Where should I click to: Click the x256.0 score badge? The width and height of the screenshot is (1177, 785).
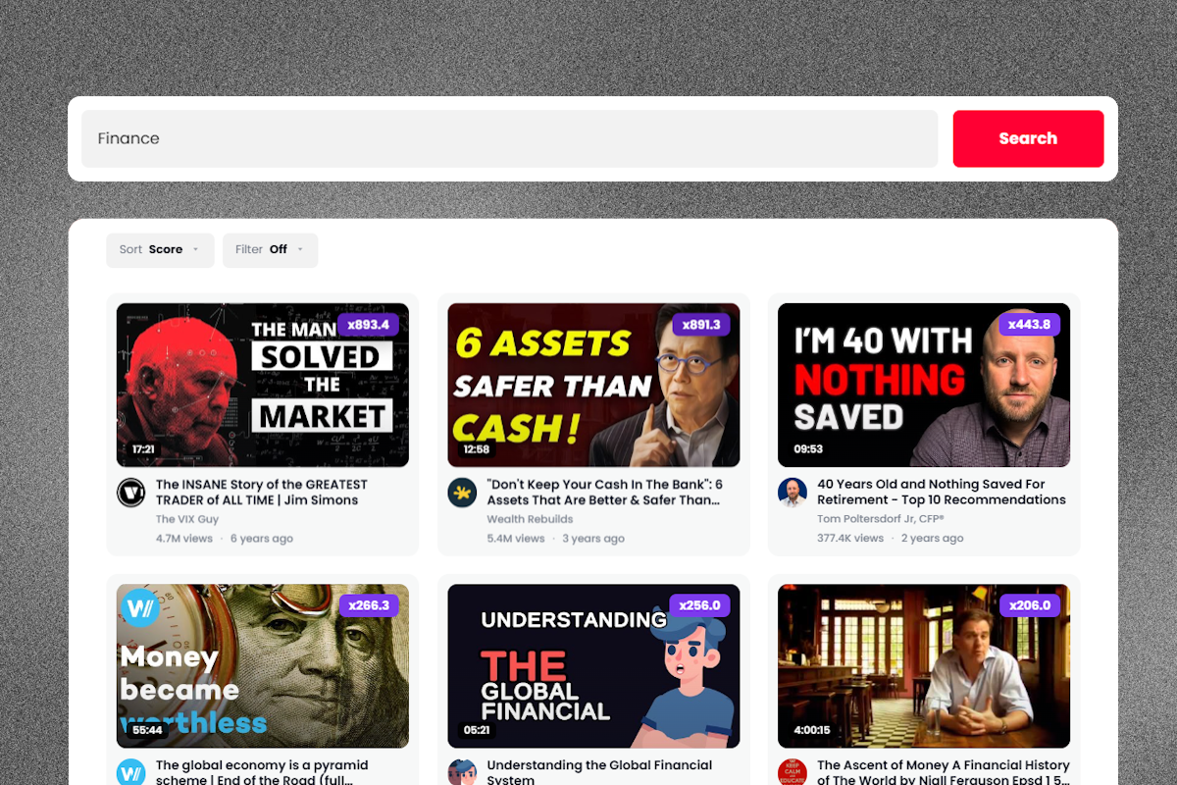(699, 605)
